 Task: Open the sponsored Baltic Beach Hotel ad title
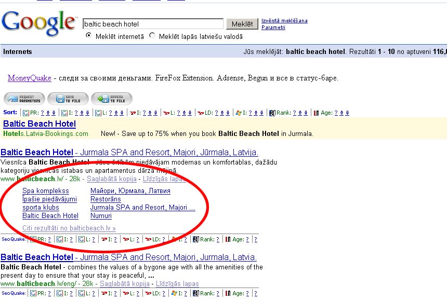click(40, 124)
